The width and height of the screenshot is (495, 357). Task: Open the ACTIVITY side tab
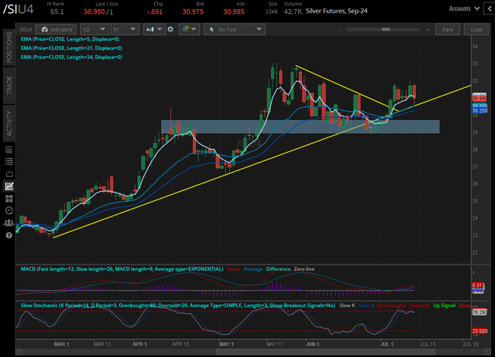point(9,124)
